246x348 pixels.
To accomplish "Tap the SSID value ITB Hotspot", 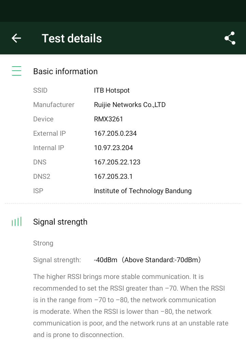I will click(x=112, y=91).
